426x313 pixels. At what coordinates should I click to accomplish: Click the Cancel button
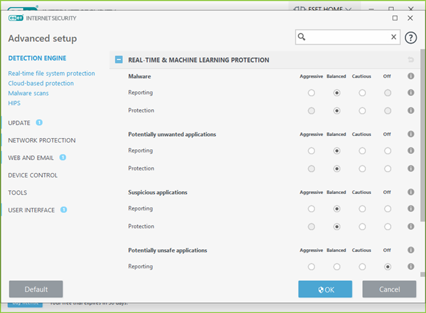point(389,289)
